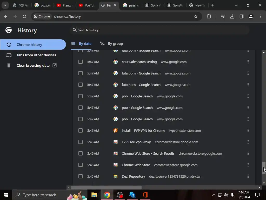Open Clear browsing data link
The height and width of the screenshot is (200, 266).
coord(33,65)
